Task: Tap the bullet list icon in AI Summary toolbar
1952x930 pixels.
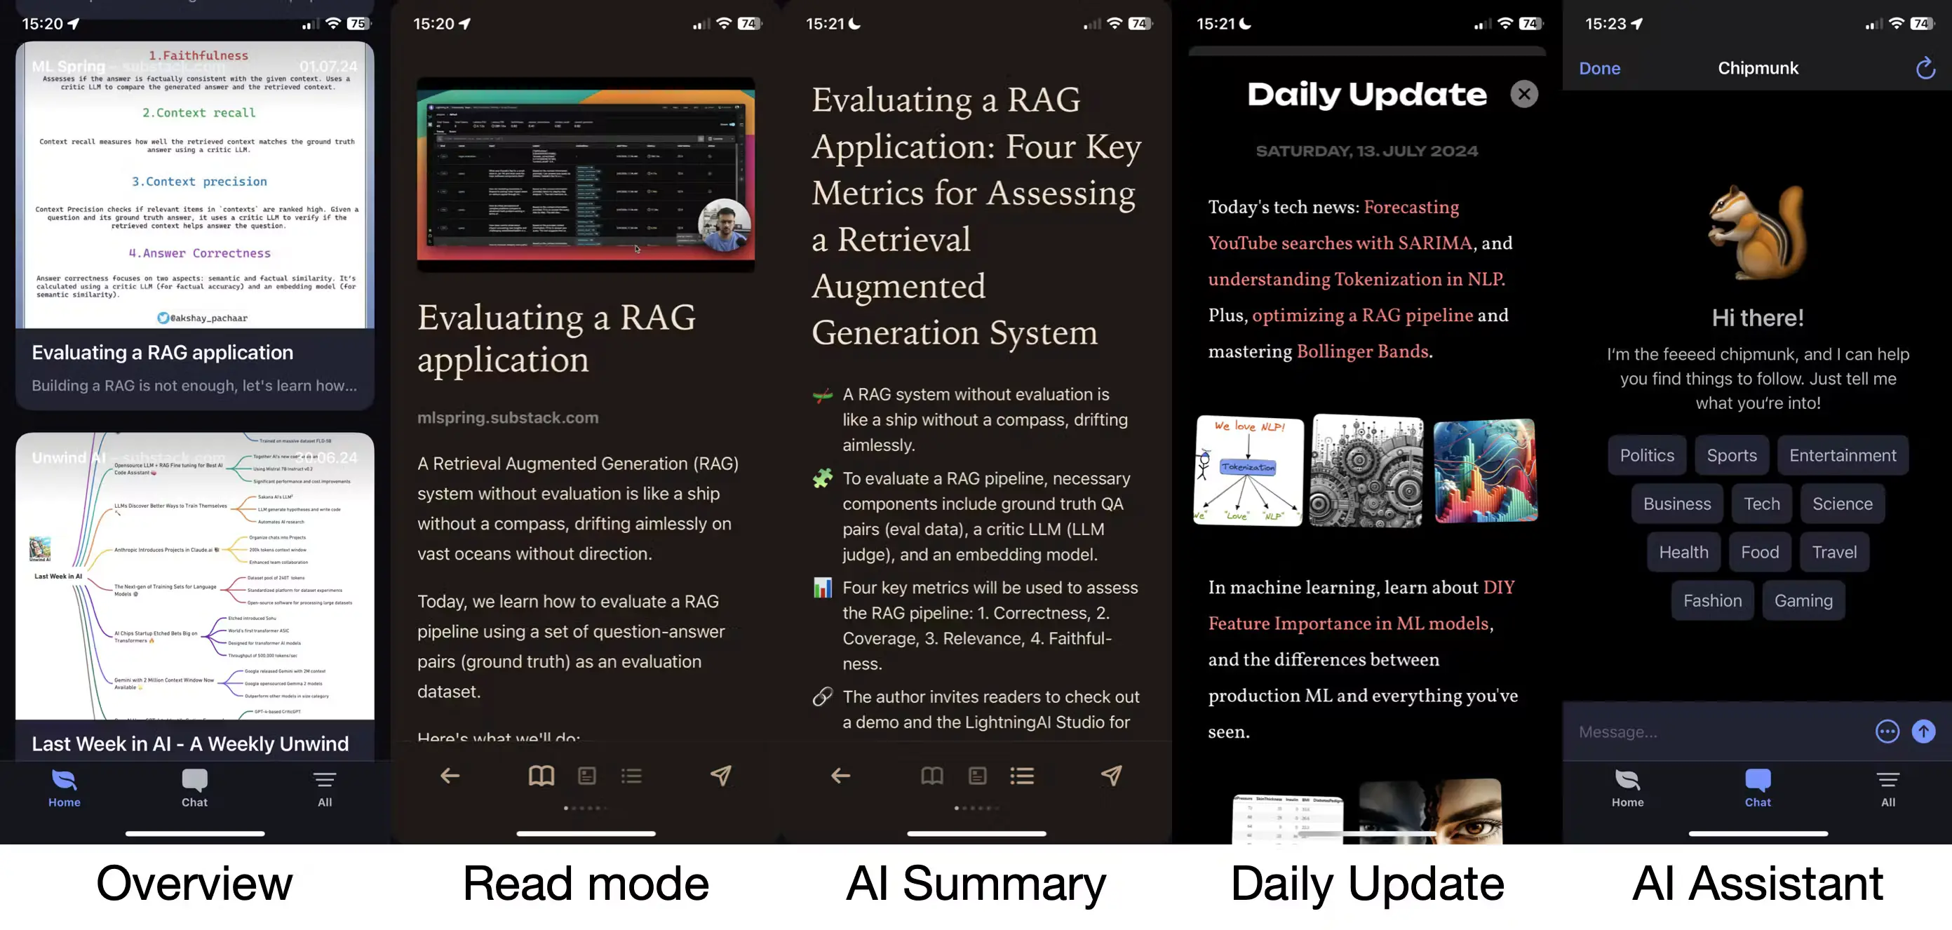Action: [1022, 774]
